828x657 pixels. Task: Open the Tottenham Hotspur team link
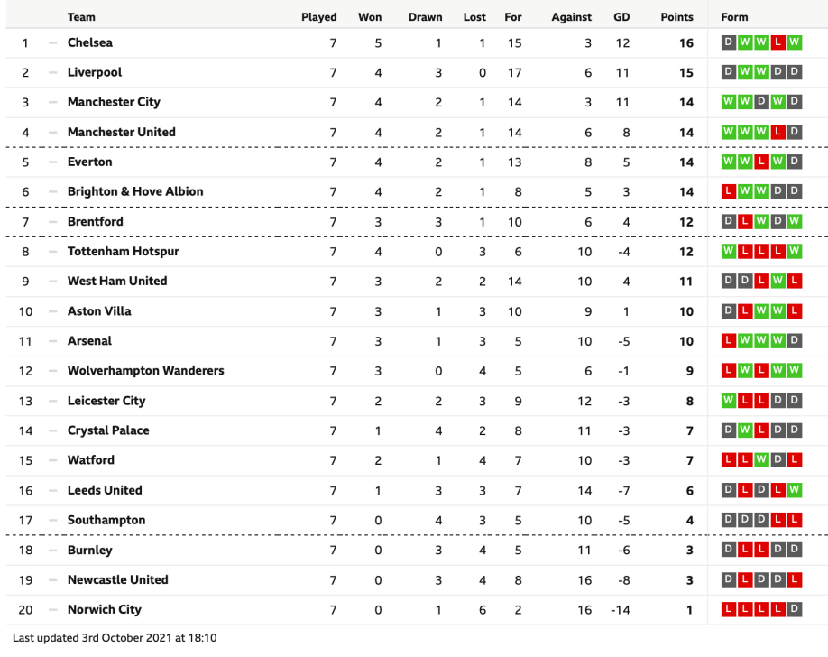point(123,251)
